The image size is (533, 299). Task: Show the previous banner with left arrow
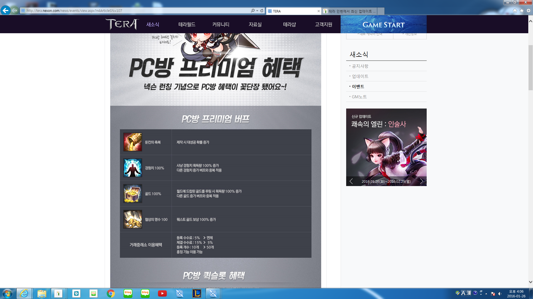coord(351,181)
